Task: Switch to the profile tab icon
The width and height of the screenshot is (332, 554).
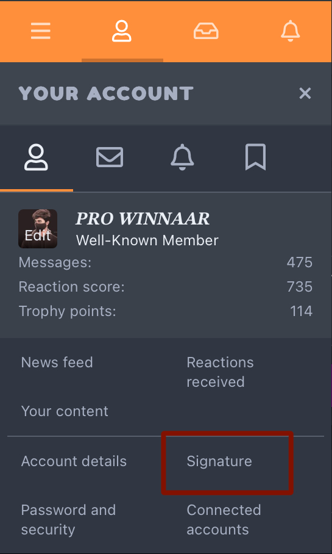Action: (x=36, y=157)
